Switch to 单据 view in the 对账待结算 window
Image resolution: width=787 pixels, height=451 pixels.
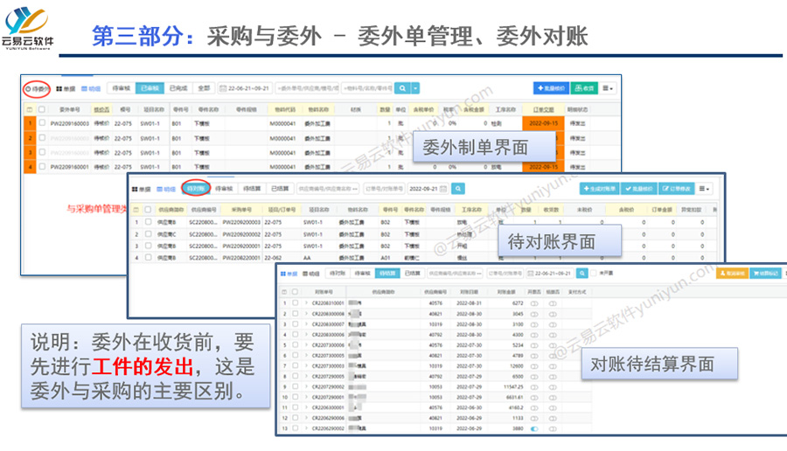pyautogui.click(x=289, y=274)
